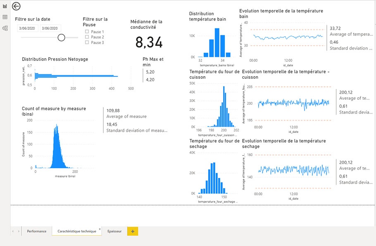Tick the Pause 3 option
Image resolution: width=376 pixels, height=246 pixels.
87,42
